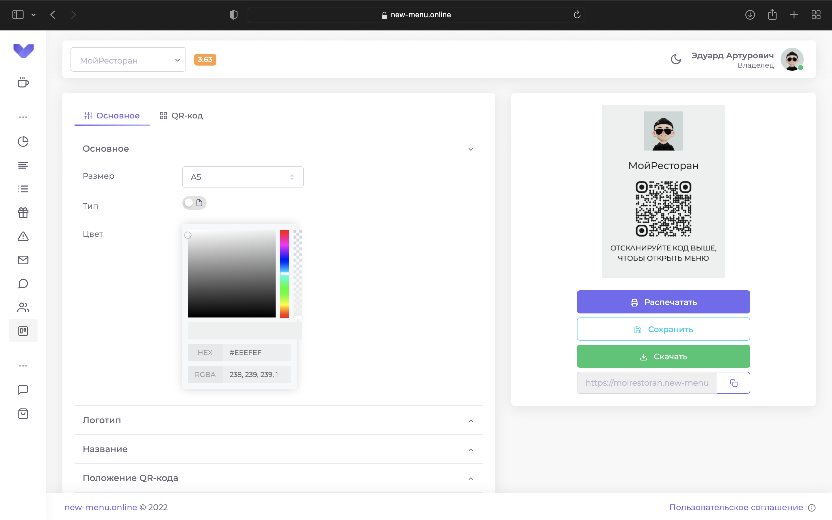The image size is (832, 520).
Task: Click the Сохранить save button
Action: click(x=663, y=329)
